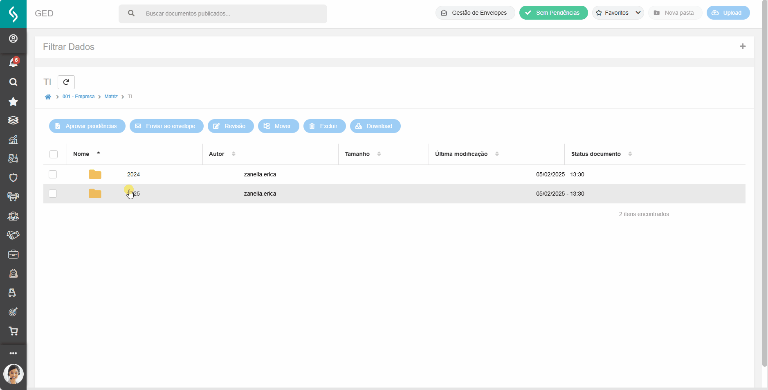Create a folder with Nova pasta
This screenshot has height=390, width=768.
click(x=675, y=13)
